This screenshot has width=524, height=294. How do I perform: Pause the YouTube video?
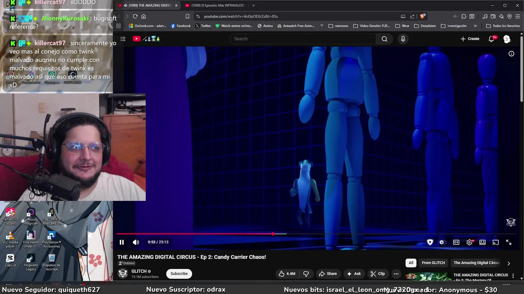pos(122,242)
